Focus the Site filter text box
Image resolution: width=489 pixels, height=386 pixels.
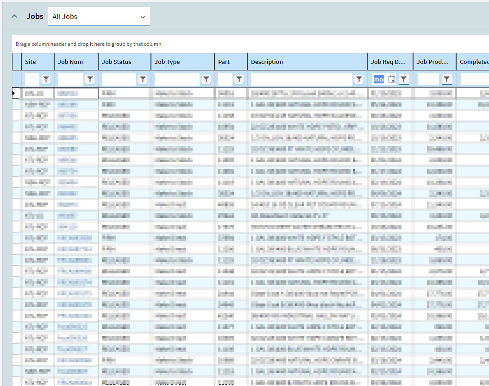coord(32,79)
